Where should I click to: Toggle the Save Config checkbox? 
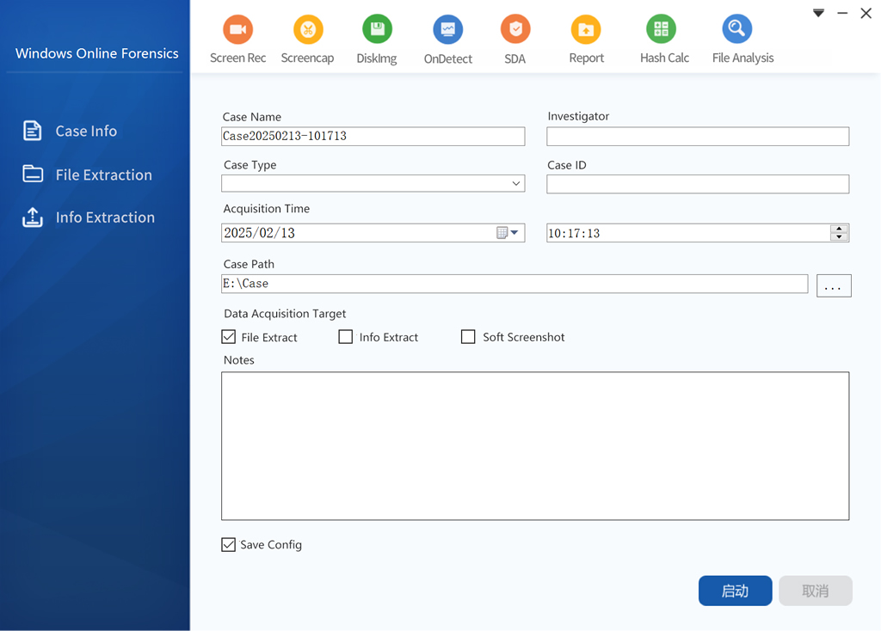[x=229, y=544]
